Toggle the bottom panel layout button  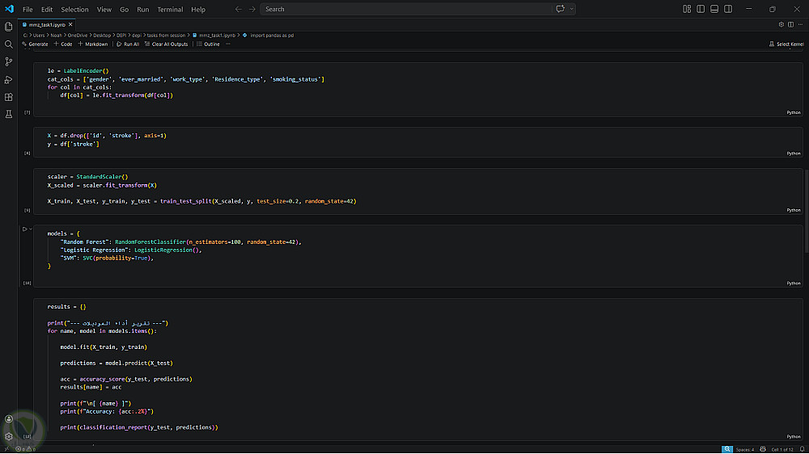[x=713, y=9]
